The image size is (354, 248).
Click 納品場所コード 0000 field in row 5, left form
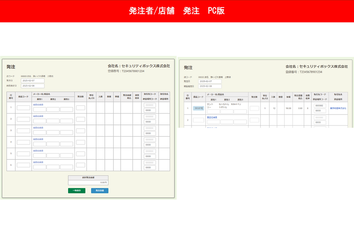click(150, 156)
